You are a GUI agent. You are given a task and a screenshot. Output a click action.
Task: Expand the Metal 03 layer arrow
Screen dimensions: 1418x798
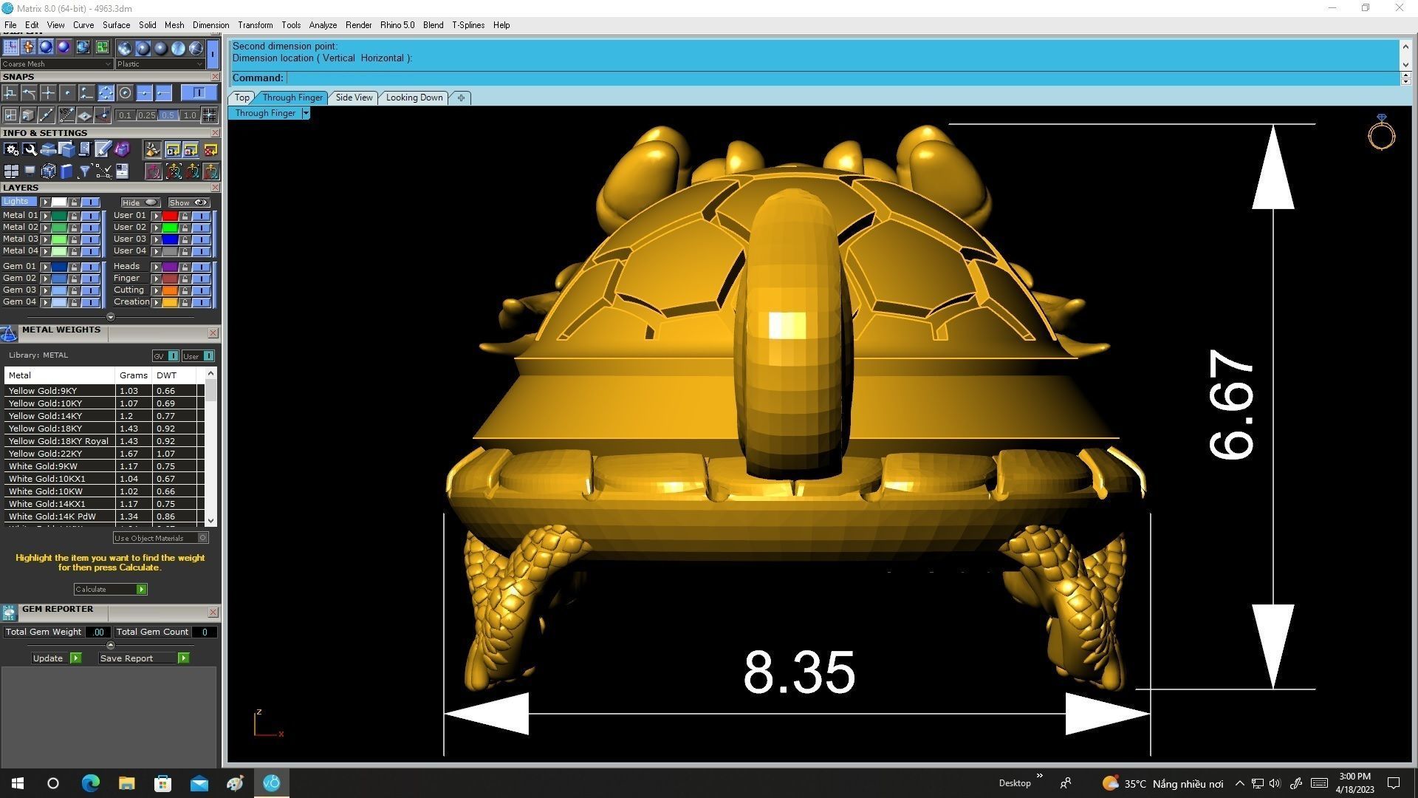coord(45,239)
